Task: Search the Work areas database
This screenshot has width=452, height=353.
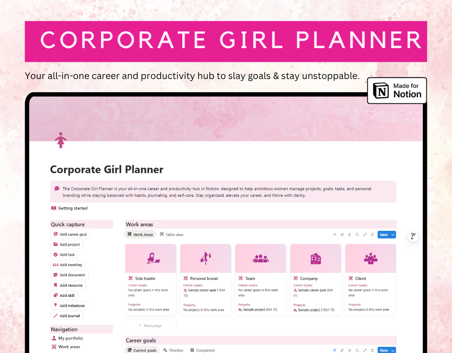Action: [x=357, y=235]
